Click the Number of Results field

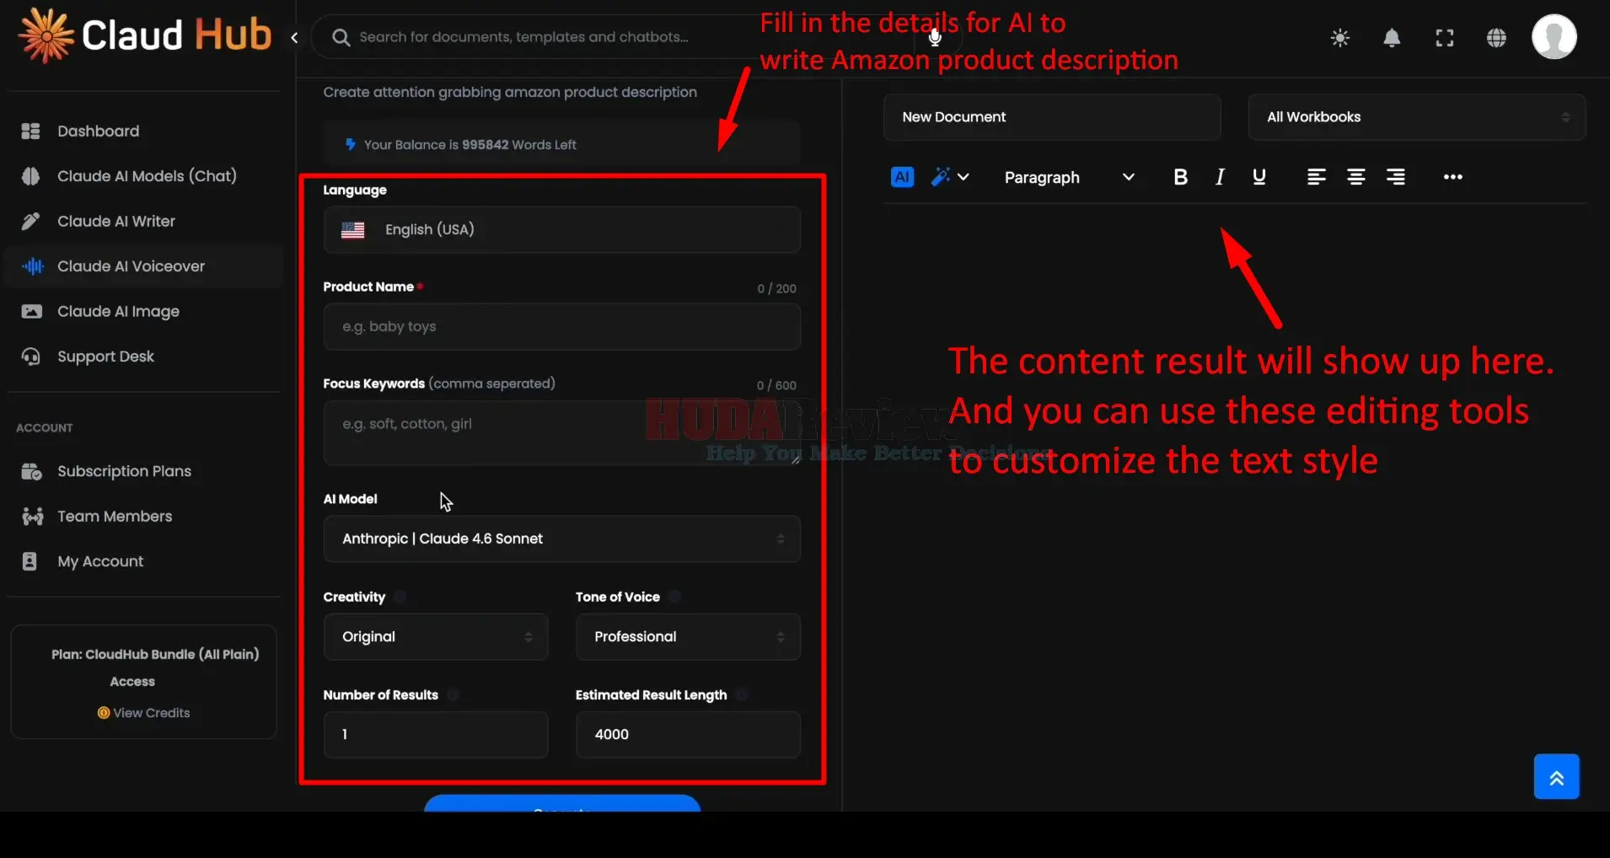click(x=436, y=734)
